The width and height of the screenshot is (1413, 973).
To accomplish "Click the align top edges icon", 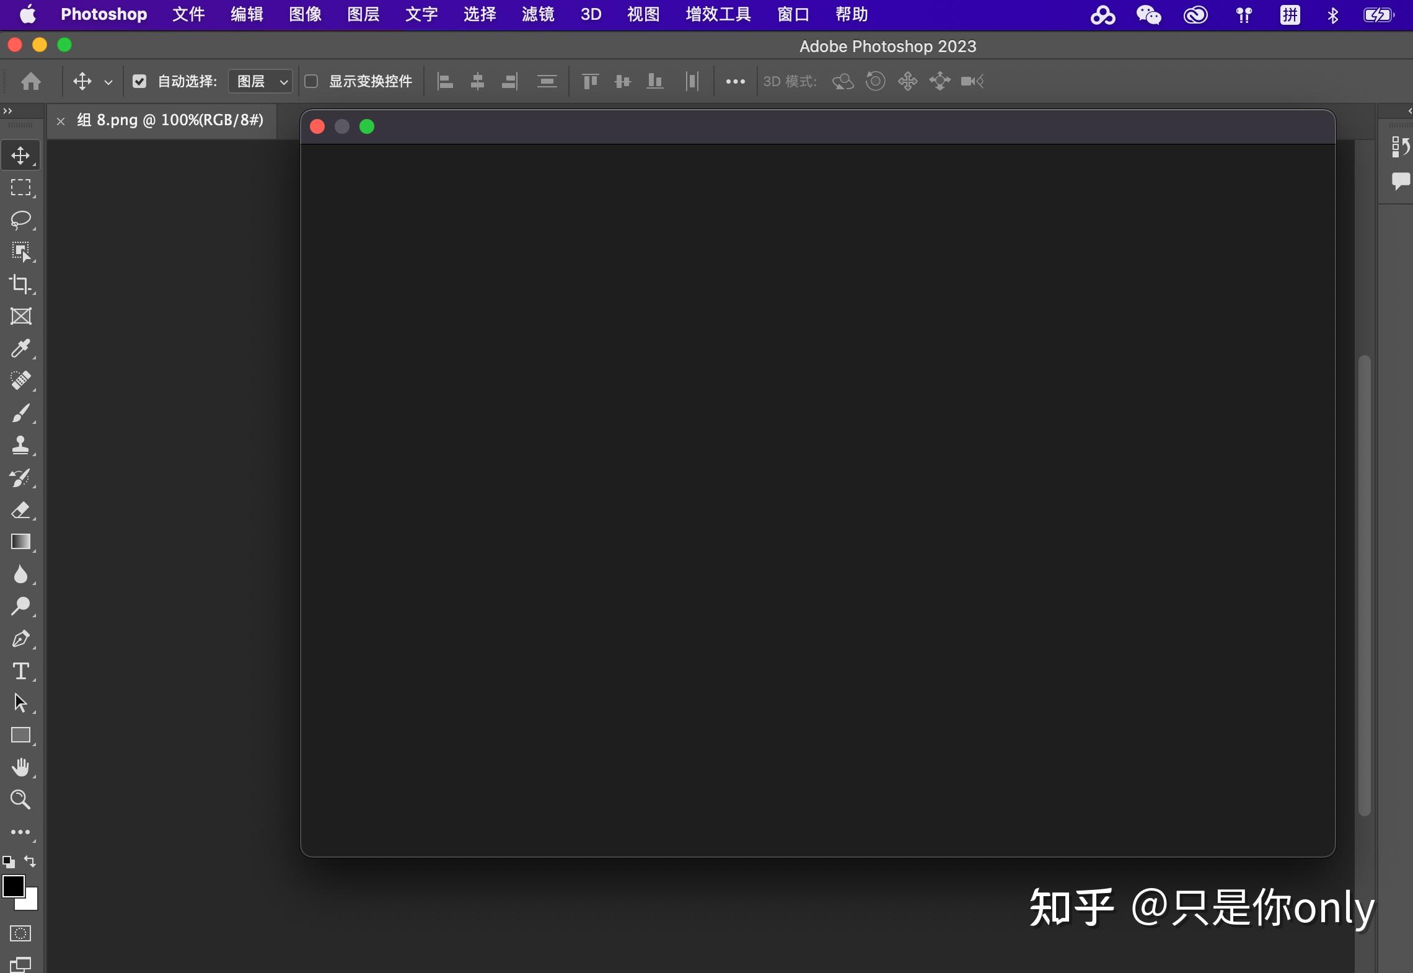I will point(589,81).
